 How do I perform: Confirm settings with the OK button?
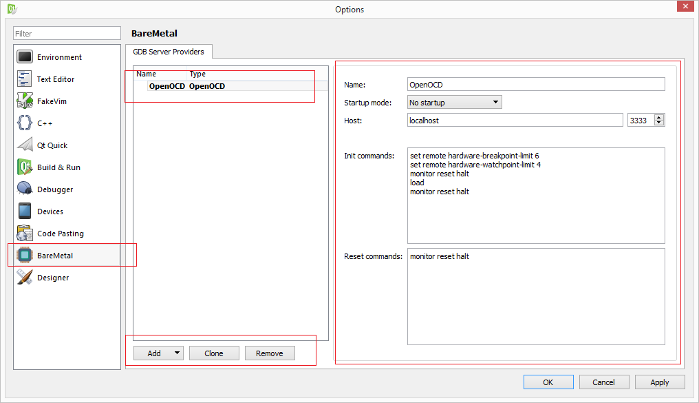click(x=548, y=382)
